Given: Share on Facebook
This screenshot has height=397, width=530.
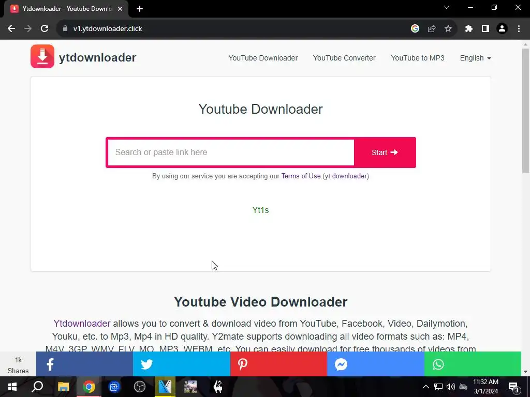Looking at the screenshot, I should point(84,364).
